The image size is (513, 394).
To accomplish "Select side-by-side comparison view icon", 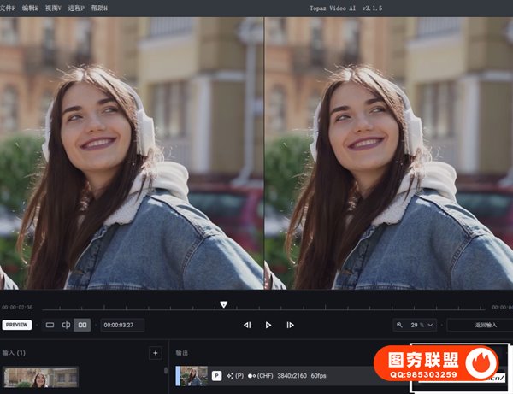I will pyautogui.click(x=82, y=325).
